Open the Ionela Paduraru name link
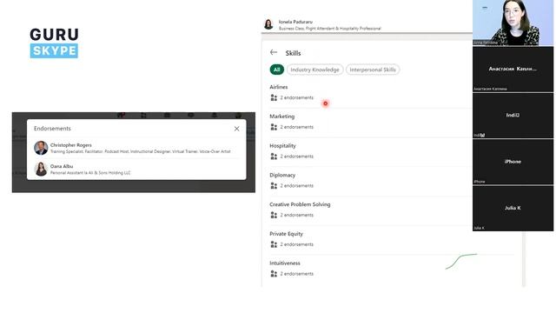Viewport: 556px width, 313px height. pos(295,22)
